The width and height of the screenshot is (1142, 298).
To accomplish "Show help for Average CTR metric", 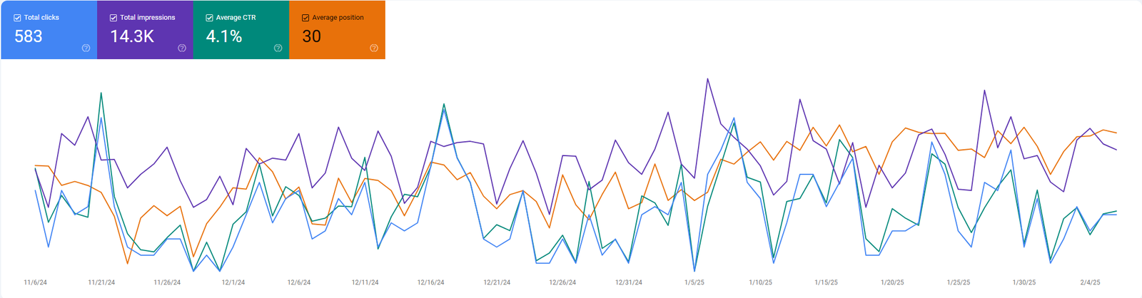I will point(278,48).
